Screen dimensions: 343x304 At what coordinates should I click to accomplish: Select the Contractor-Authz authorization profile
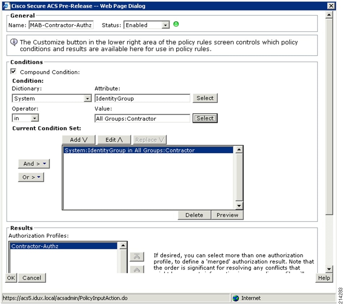[63, 246]
